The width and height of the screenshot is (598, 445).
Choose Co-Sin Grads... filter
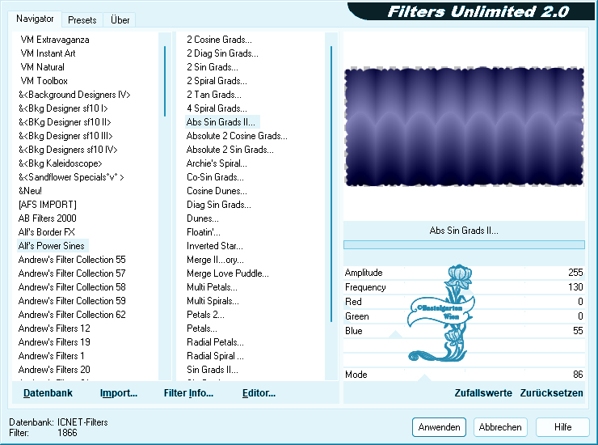tap(215, 177)
